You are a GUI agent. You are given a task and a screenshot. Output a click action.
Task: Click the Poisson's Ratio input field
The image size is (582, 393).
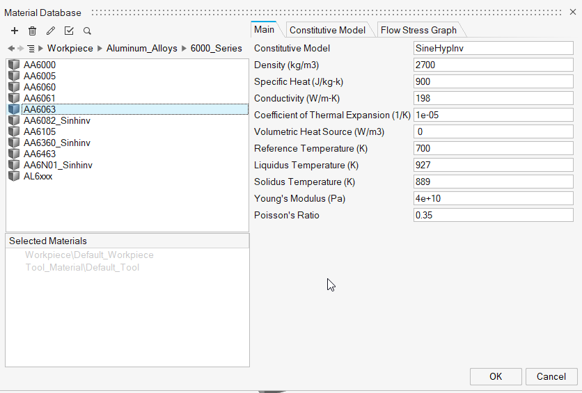(x=493, y=215)
